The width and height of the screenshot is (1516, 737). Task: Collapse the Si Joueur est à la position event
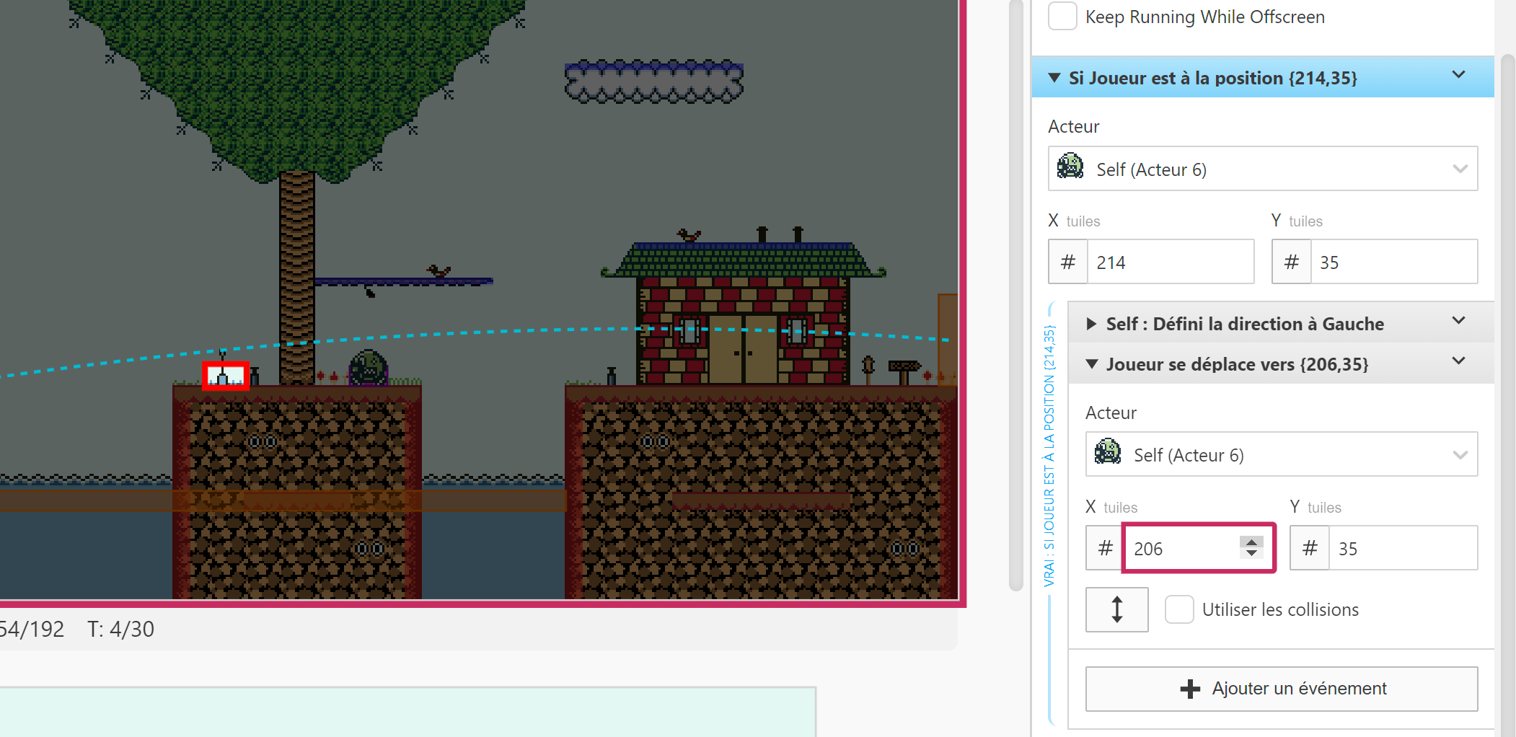(1054, 78)
